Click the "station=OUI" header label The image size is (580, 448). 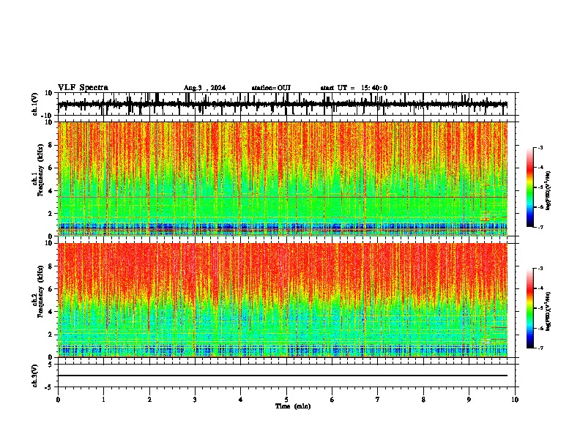pos(271,88)
